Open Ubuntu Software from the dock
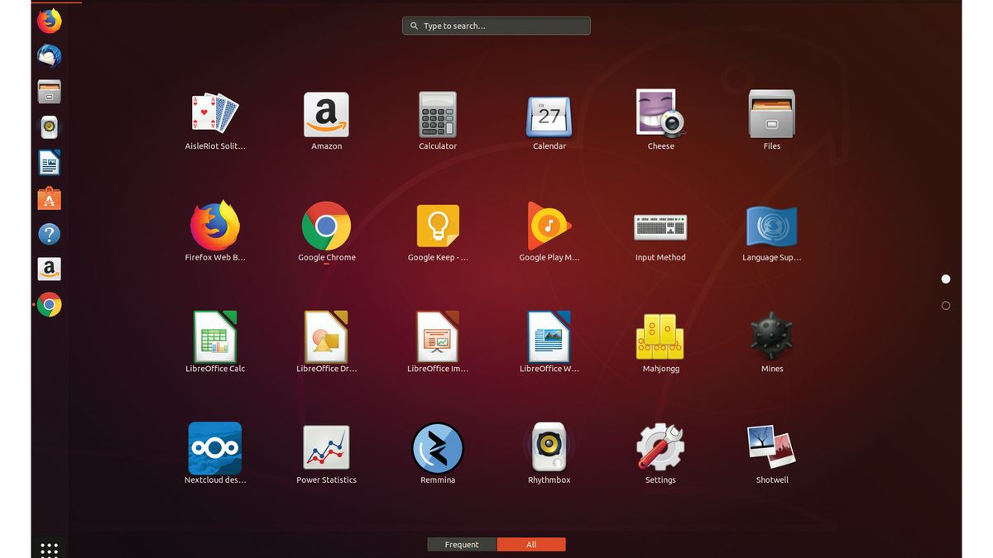The image size is (993, 558). (49, 198)
